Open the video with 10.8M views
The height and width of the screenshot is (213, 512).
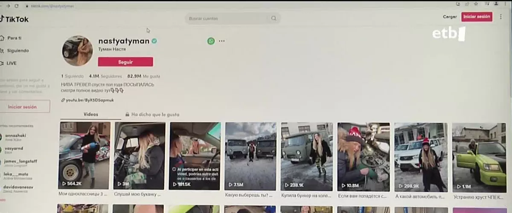tap(364, 157)
